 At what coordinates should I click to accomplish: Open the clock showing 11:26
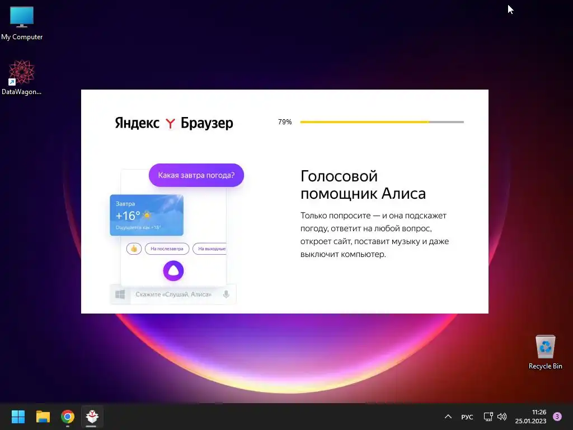click(x=530, y=417)
